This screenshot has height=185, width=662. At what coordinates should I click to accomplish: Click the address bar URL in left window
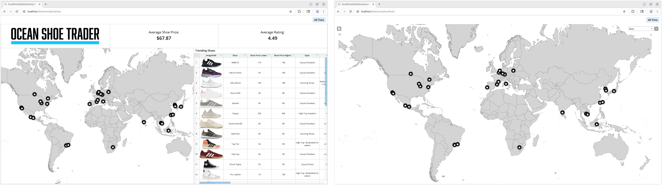tap(44, 12)
